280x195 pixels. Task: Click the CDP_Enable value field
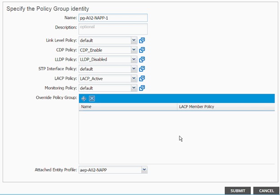[x=105, y=50]
